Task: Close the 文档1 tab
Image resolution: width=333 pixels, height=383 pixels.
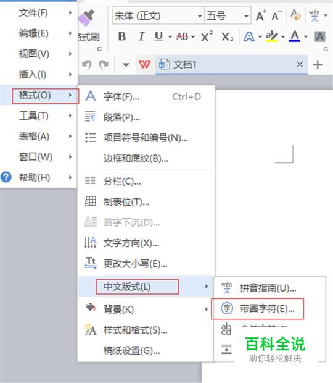Action: pos(300,65)
